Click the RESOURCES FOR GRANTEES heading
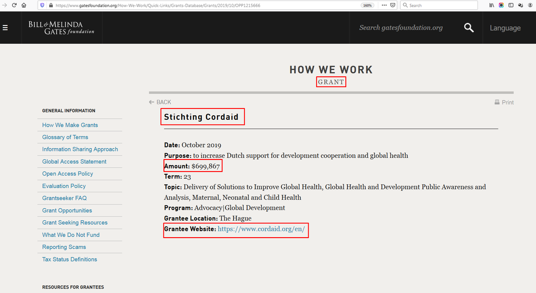 tap(73, 287)
